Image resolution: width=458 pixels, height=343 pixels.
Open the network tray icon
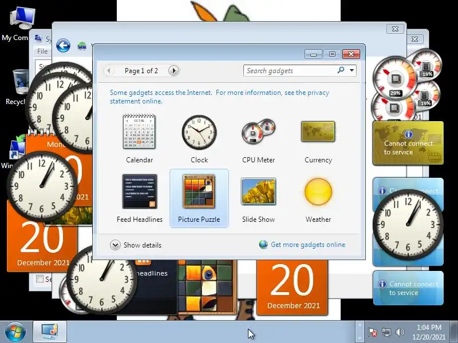[x=386, y=332]
